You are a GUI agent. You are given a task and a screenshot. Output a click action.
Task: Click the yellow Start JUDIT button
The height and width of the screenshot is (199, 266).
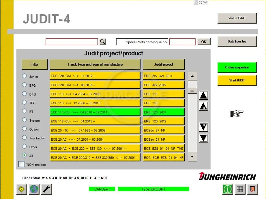click(237, 81)
